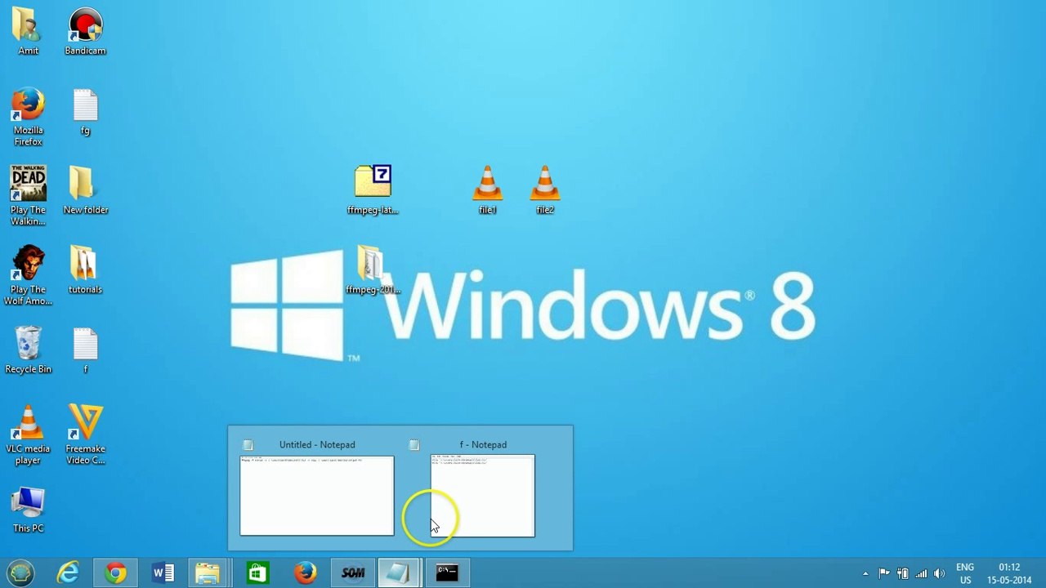Select the desktop file named f
This screenshot has height=588, width=1046.
tap(85, 350)
